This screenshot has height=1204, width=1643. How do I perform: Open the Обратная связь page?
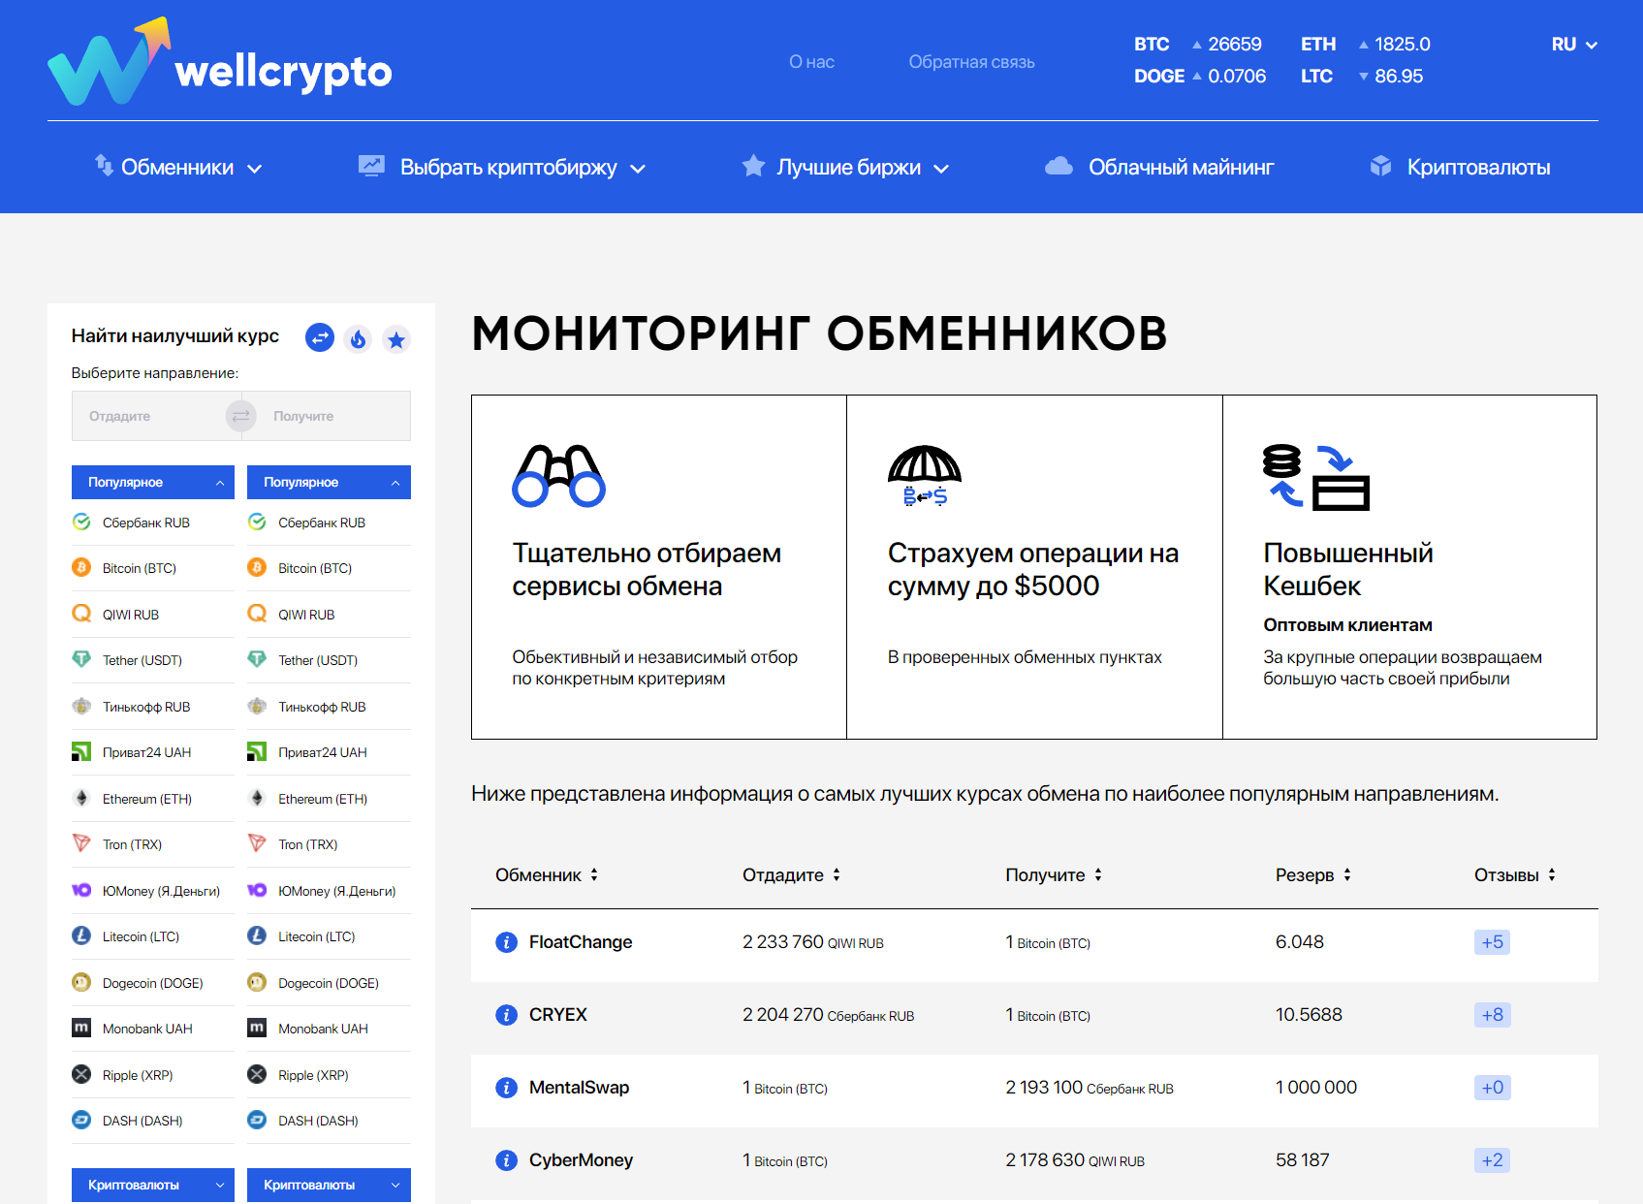click(x=971, y=62)
